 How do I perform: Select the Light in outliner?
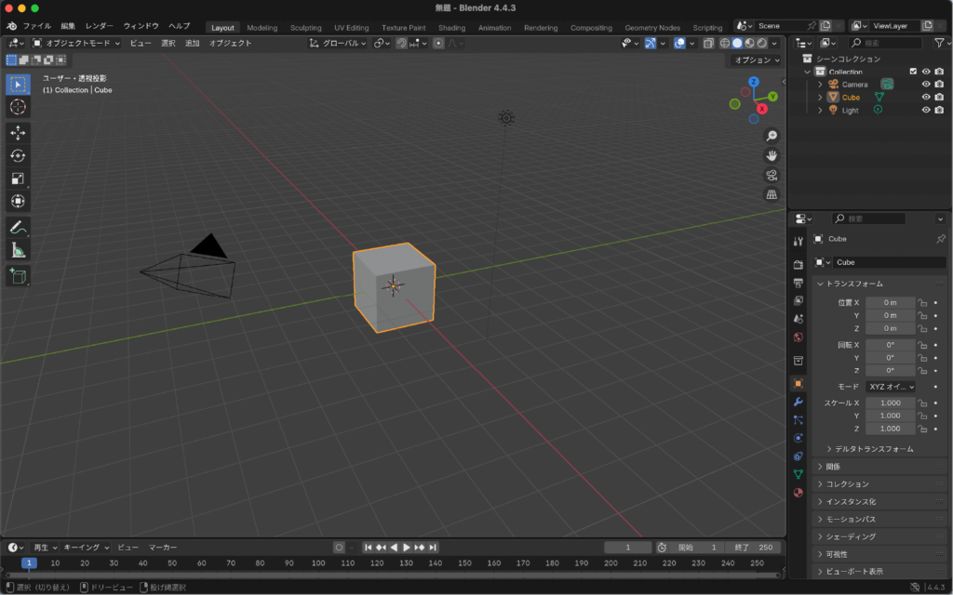point(850,111)
